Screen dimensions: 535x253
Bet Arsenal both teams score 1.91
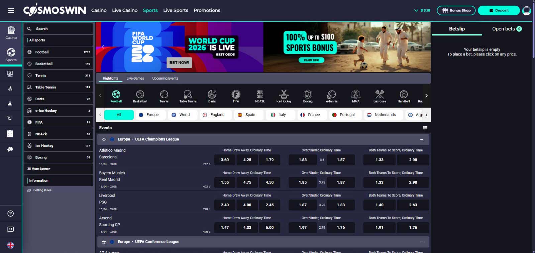(379, 228)
